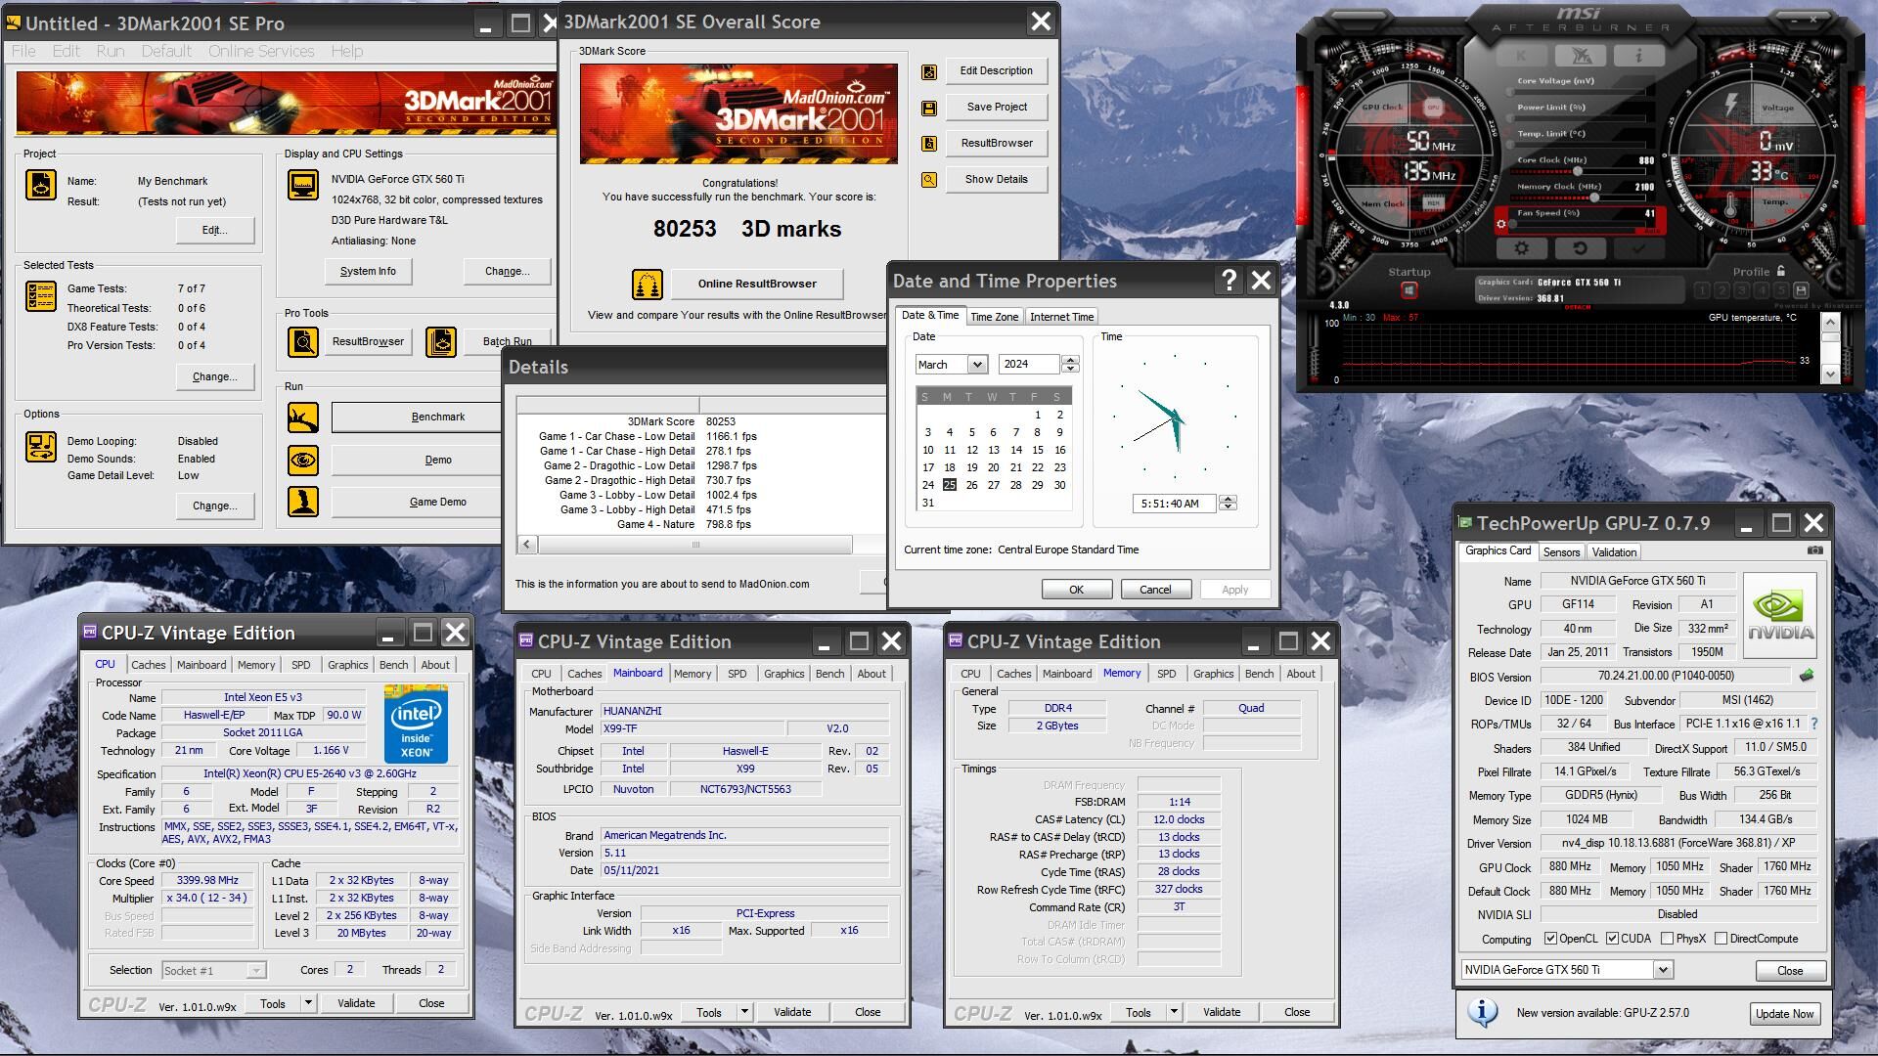Click OK in Date and Time Properties
Image resolution: width=1878 pixels, height=1056 pixels.
pyautogui.click(x=1076, y=590)
